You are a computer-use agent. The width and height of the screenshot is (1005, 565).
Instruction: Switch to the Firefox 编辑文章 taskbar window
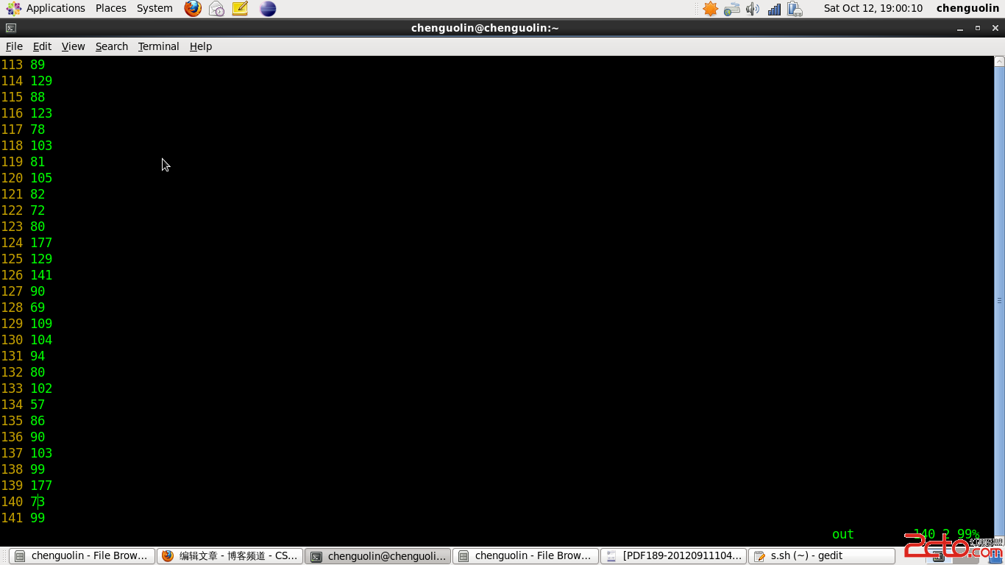230,556
